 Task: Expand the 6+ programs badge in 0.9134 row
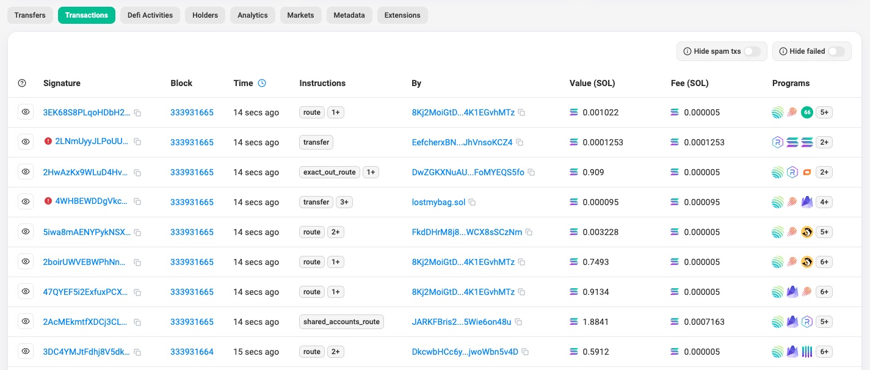(824, 292)
